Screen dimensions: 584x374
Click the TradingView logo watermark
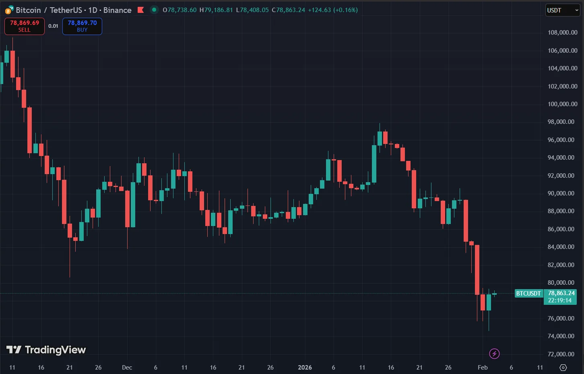[46, 349]
